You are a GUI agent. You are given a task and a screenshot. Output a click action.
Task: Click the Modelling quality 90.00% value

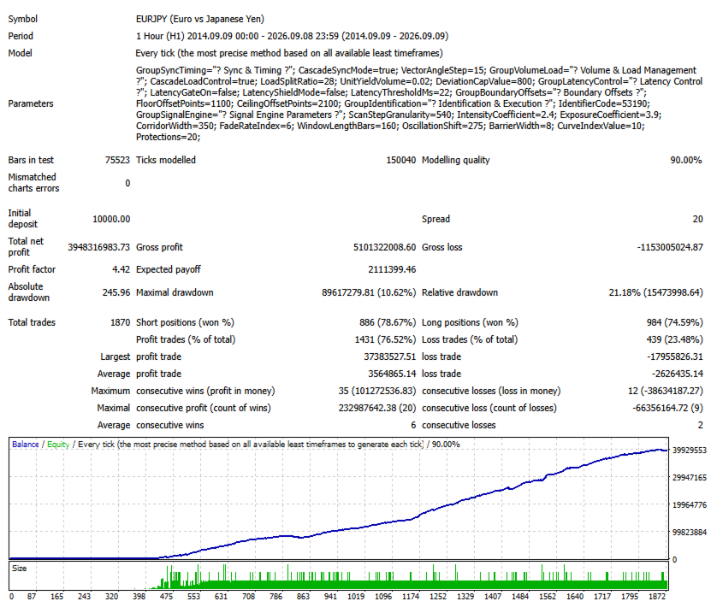pyautogui.click(x=686, y=160)
